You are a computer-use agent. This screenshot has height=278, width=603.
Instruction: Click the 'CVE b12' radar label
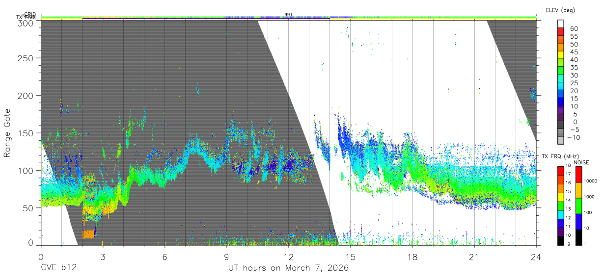point(58,268)
